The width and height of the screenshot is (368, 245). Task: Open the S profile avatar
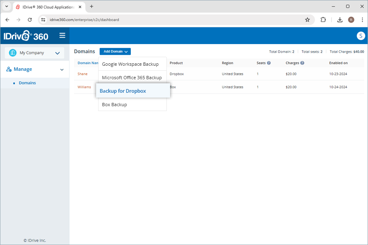click(x=361, y=36)
